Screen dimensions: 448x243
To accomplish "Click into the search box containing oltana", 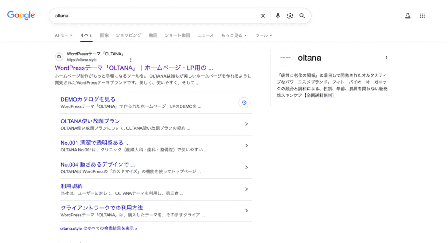I will point(153,16).
